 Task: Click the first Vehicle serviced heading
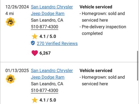(96, 7)
